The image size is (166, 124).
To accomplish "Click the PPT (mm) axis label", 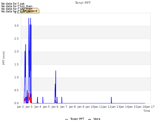I will coord(4,58).
